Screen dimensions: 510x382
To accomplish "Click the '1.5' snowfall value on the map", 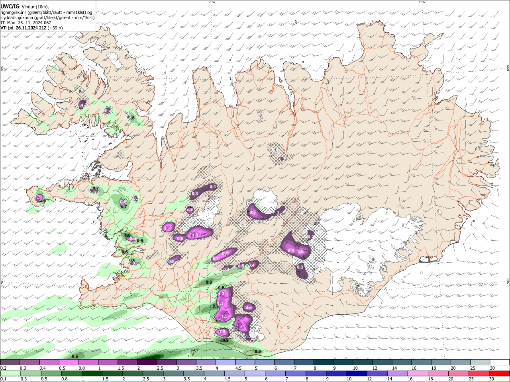I will coord(224,316).
